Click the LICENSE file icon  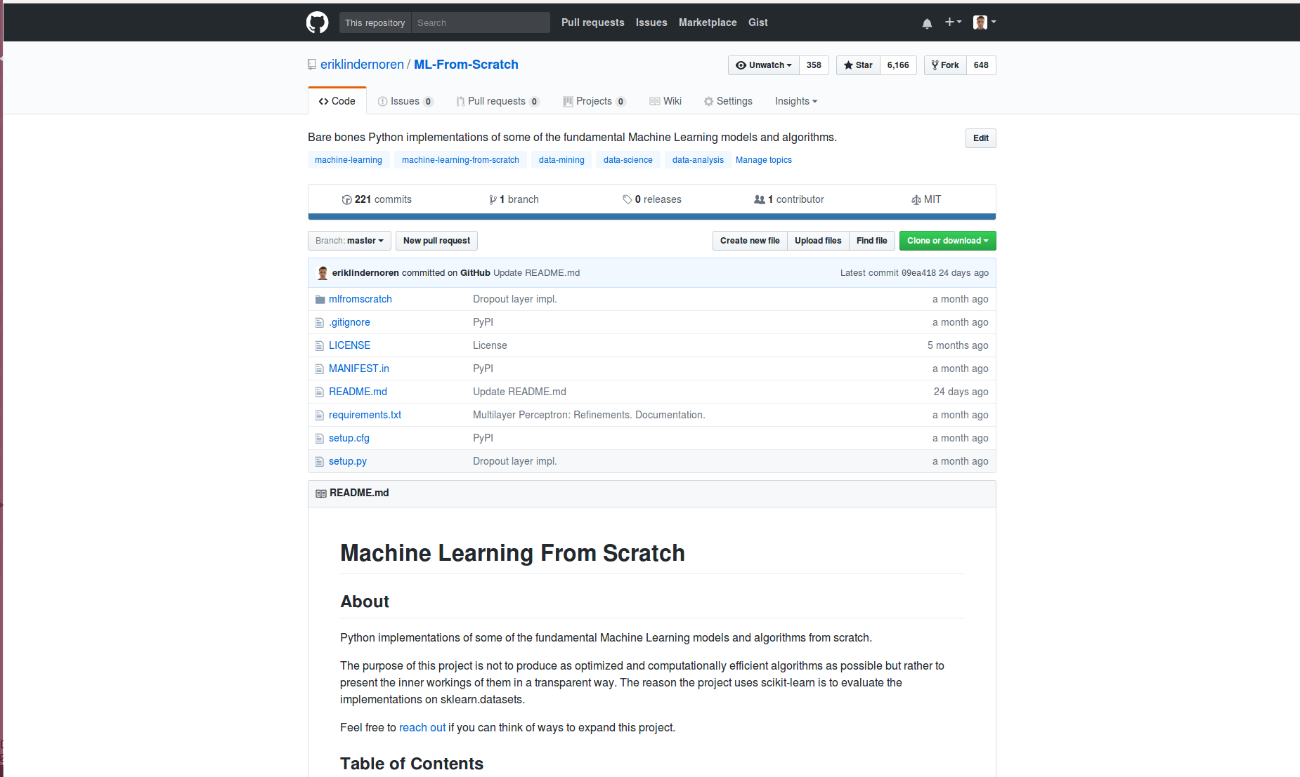(x=320, y=346)
